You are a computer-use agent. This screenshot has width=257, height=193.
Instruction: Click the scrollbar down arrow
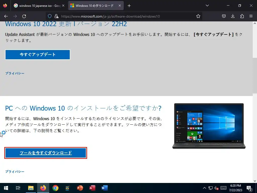tap(255, 181)
